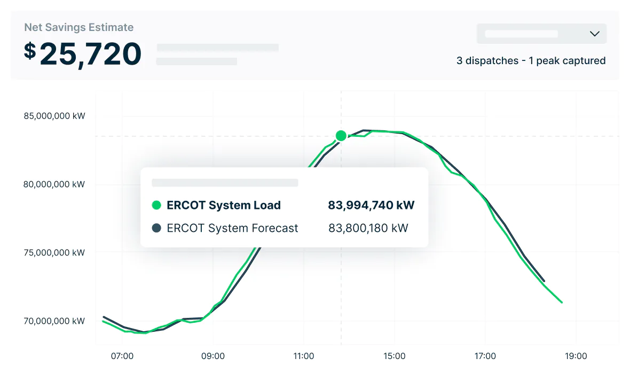The height and width of the screenshot is (374, 630).
Task: Click the chevron icon in the date selector
Action: tap(594, 33)
